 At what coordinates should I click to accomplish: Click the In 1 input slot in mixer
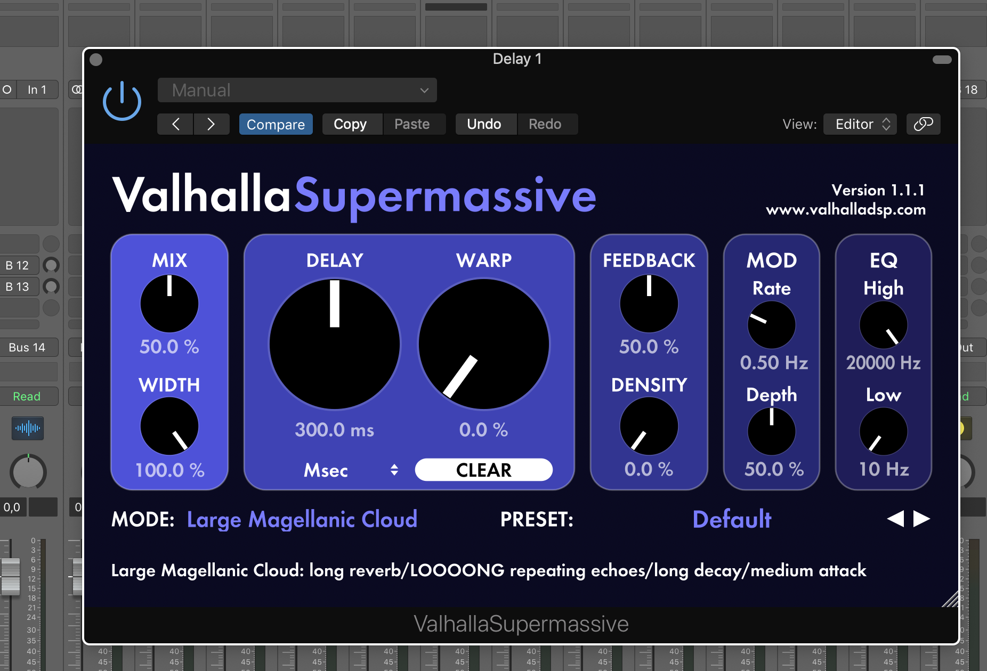[37, 89]
